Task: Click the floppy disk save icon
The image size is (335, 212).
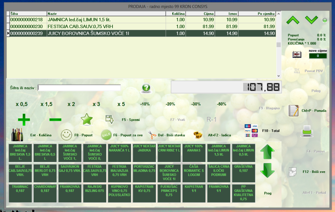Action: coord(109,119)
